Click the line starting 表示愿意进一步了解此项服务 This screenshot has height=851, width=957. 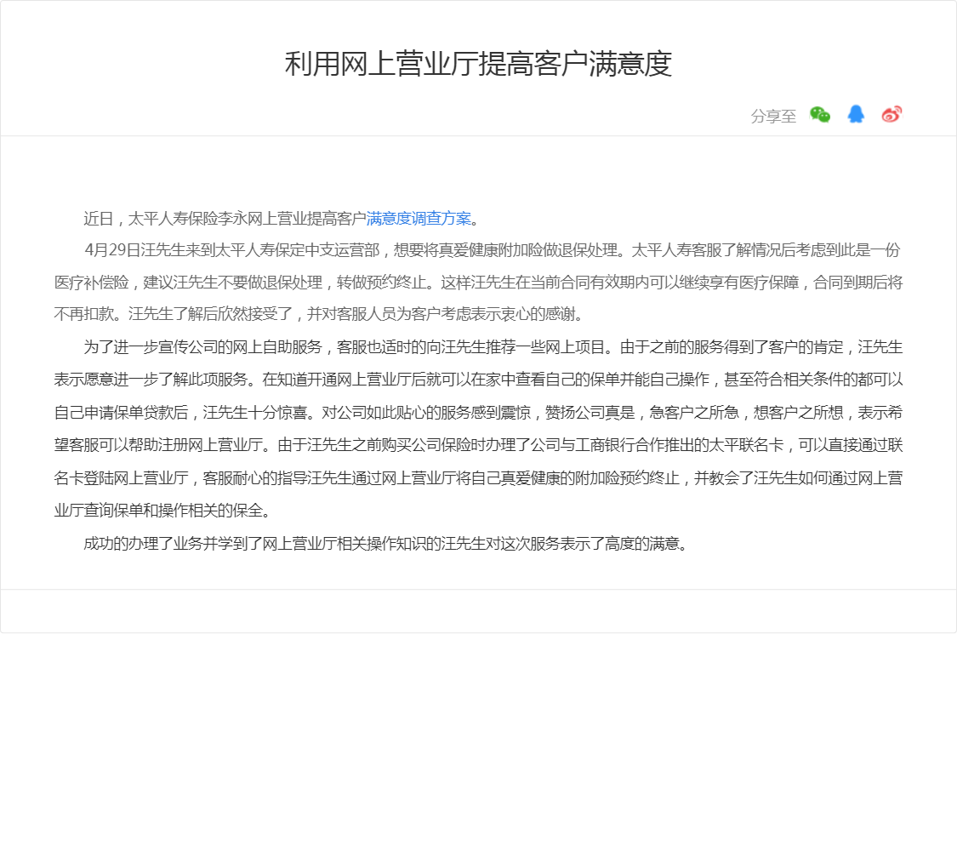click(478, 380)
